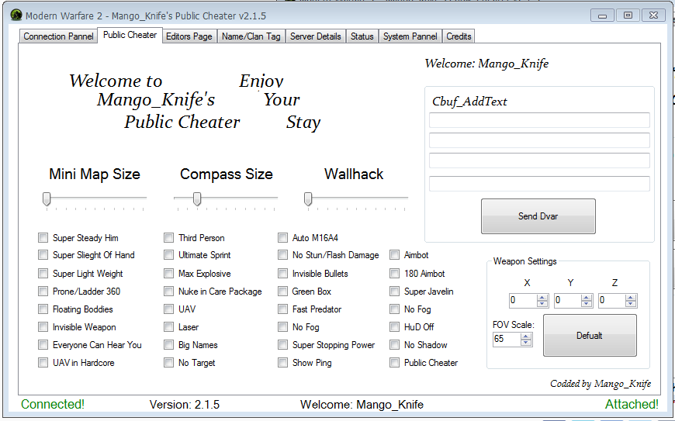
Task: Decrease weapon Z value with down arrow
Action: [631, 304]
